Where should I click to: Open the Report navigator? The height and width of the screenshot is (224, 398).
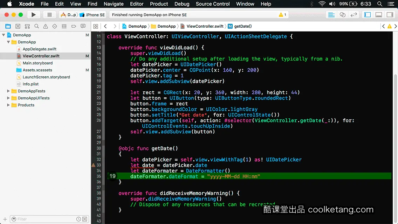83,26
